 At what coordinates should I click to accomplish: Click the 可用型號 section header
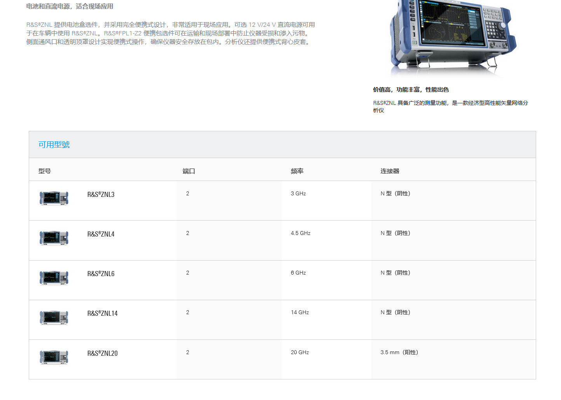click(x=54, y=144)
